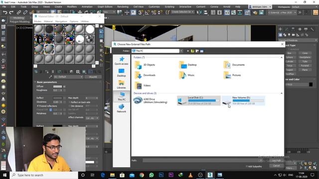The image size is (319, 179).
Task: Toggle Fresnel reflections checkbox
Action: click(x=38, y=106)
